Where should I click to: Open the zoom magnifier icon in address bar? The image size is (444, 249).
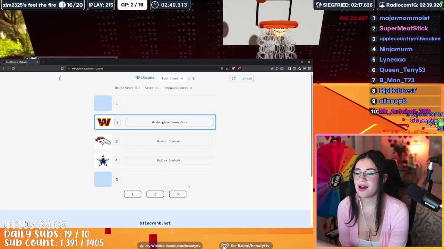tap(222, 68)
